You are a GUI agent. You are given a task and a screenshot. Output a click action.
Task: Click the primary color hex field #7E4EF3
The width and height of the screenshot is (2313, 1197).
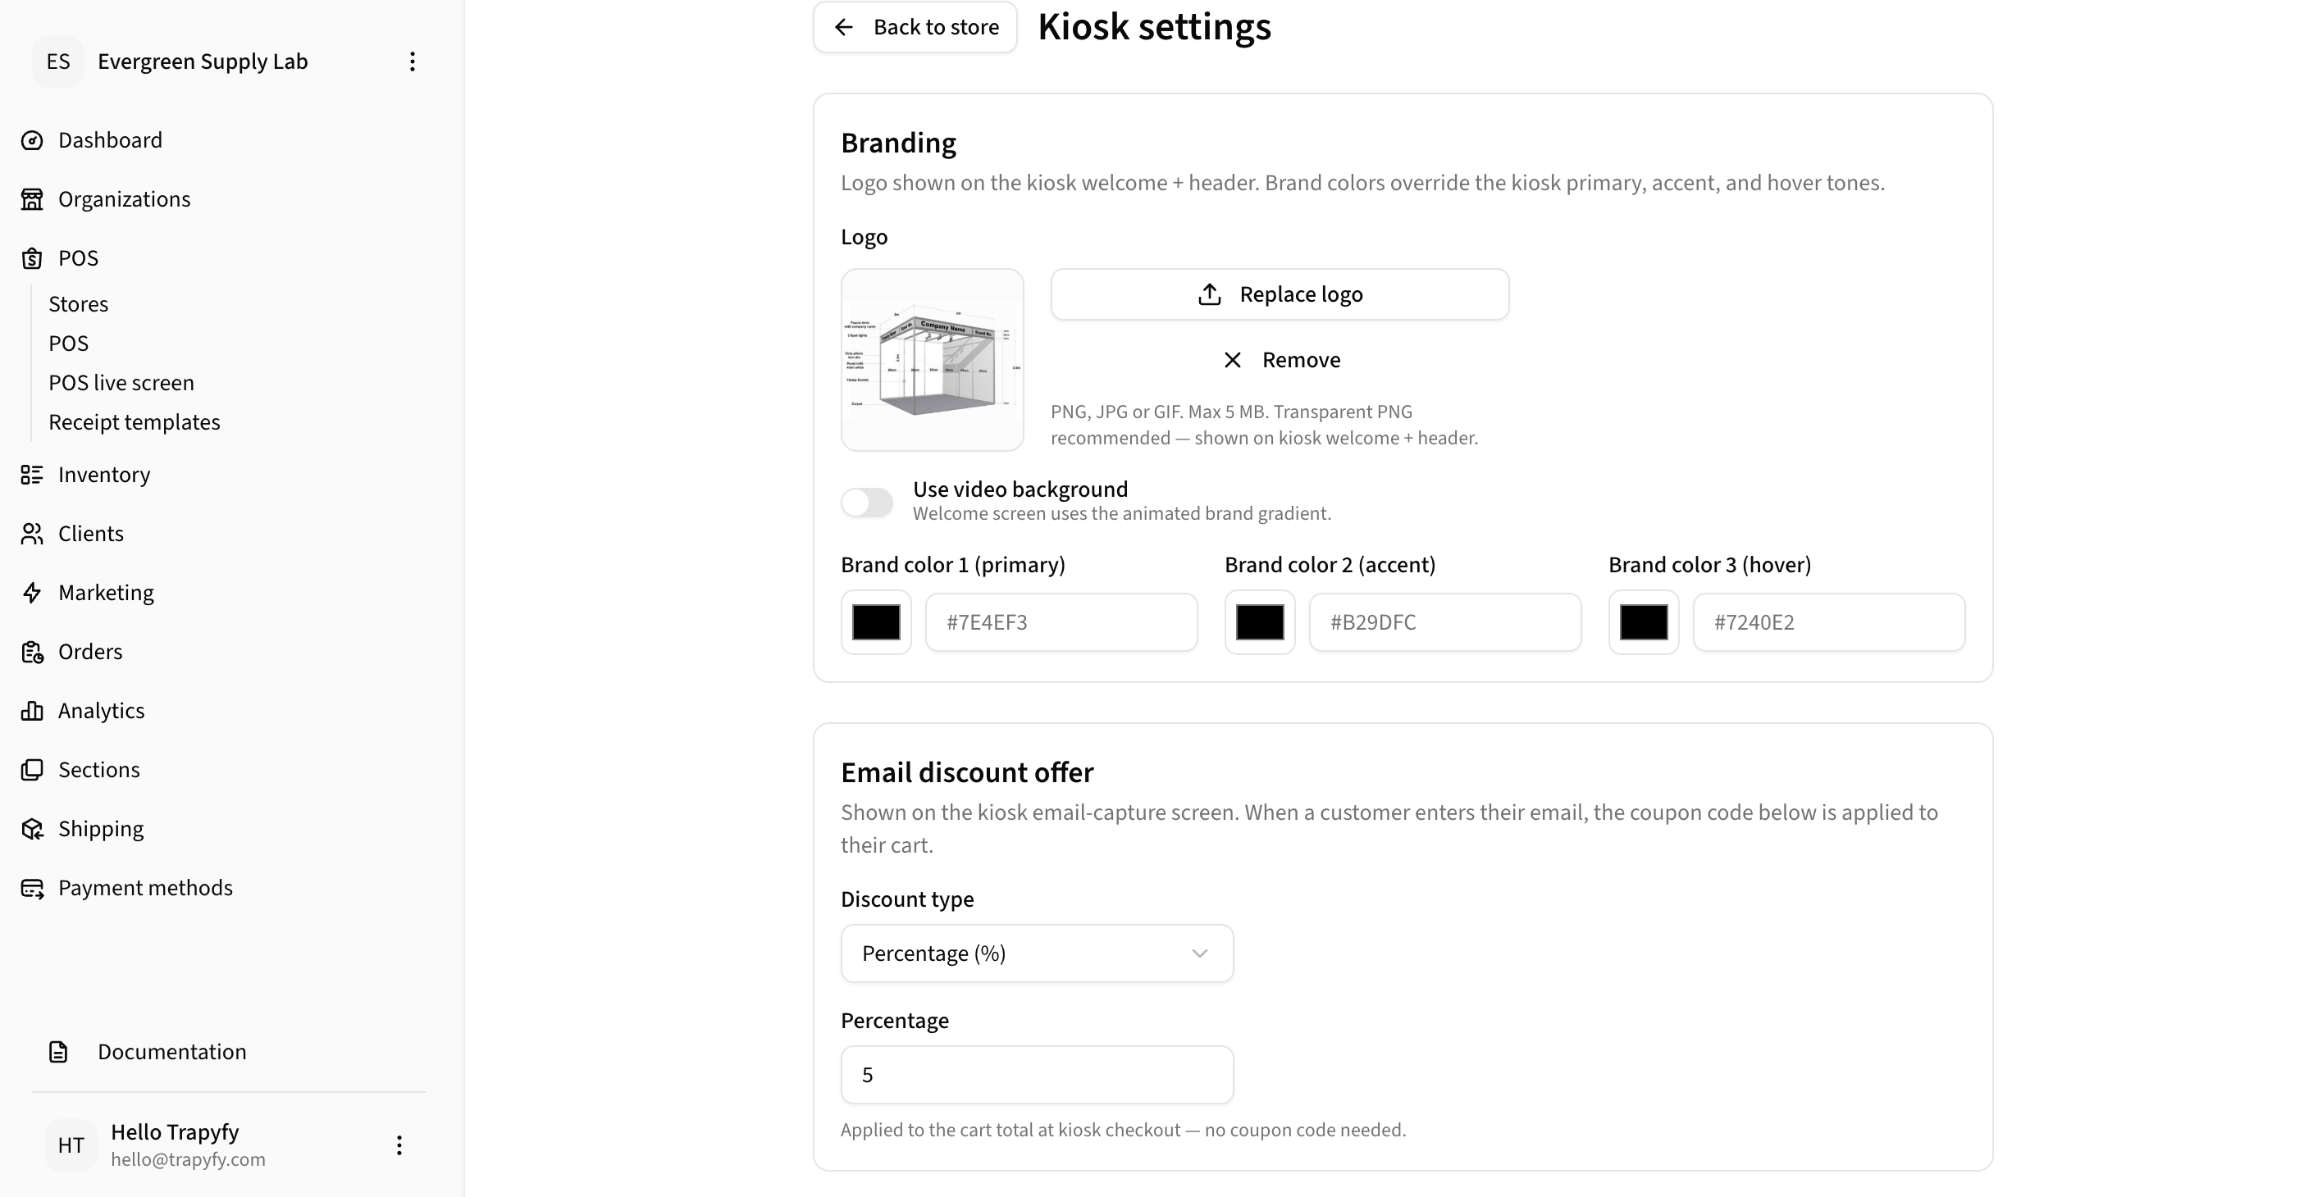point(1061,621)
